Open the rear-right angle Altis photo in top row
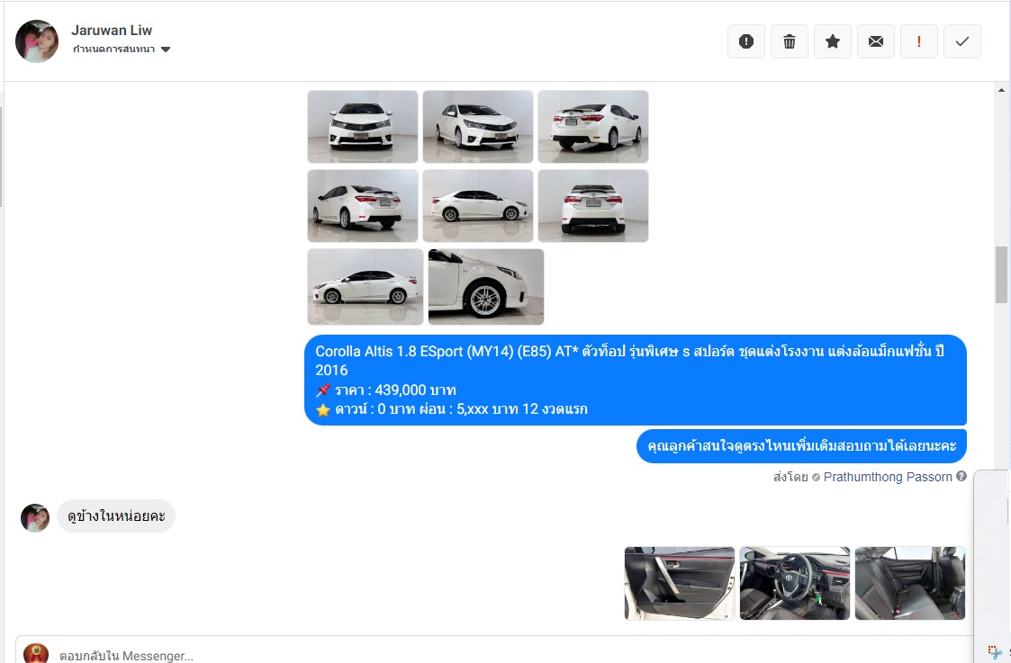Viewport: 1011px width, 663px height. click(x=593, y=126)
